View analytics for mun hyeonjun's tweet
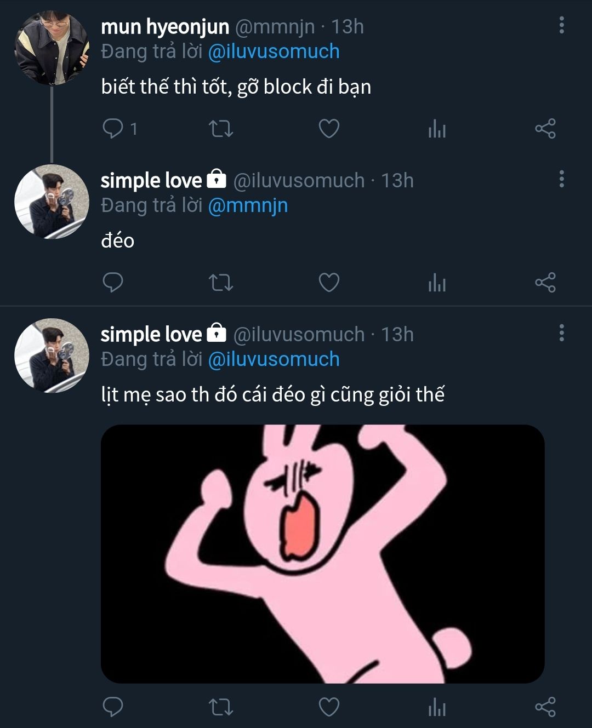The image size is (592, 728). click(x=437, y=129)
